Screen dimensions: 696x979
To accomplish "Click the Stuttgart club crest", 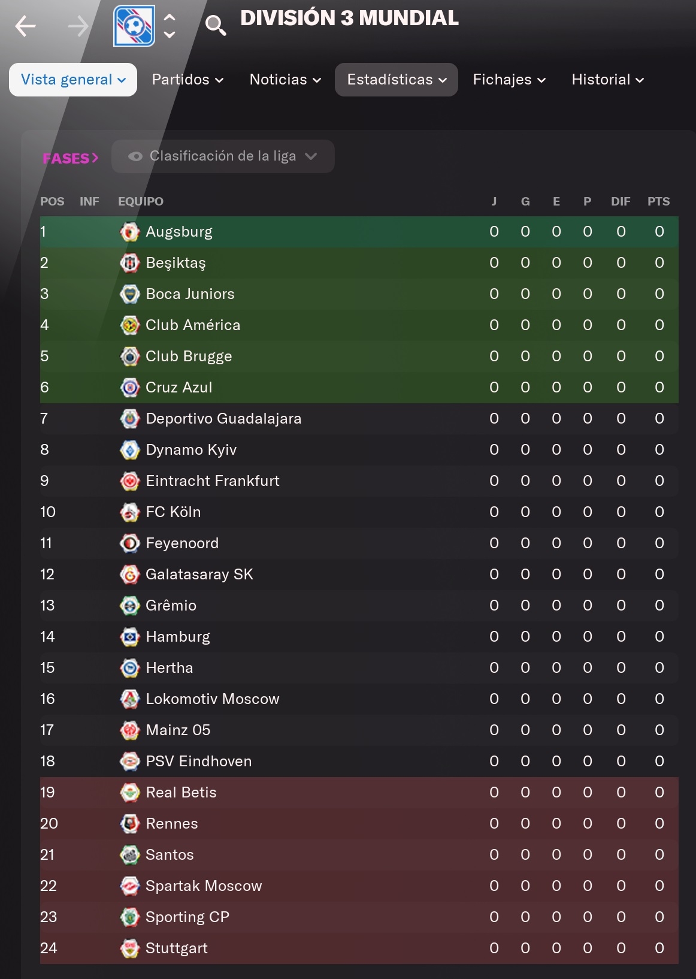I will (x=129, y=948).
